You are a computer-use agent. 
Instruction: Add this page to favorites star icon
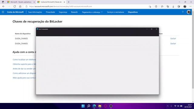[x=150, y=7]
